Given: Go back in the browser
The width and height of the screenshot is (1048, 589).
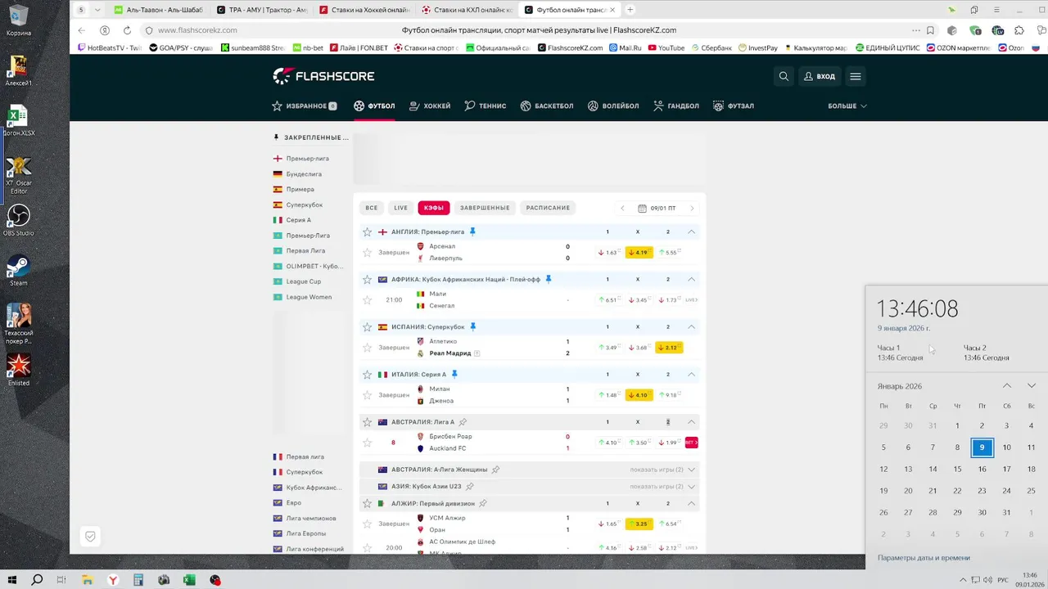Looking at the screenshot, I should [81, 30].
